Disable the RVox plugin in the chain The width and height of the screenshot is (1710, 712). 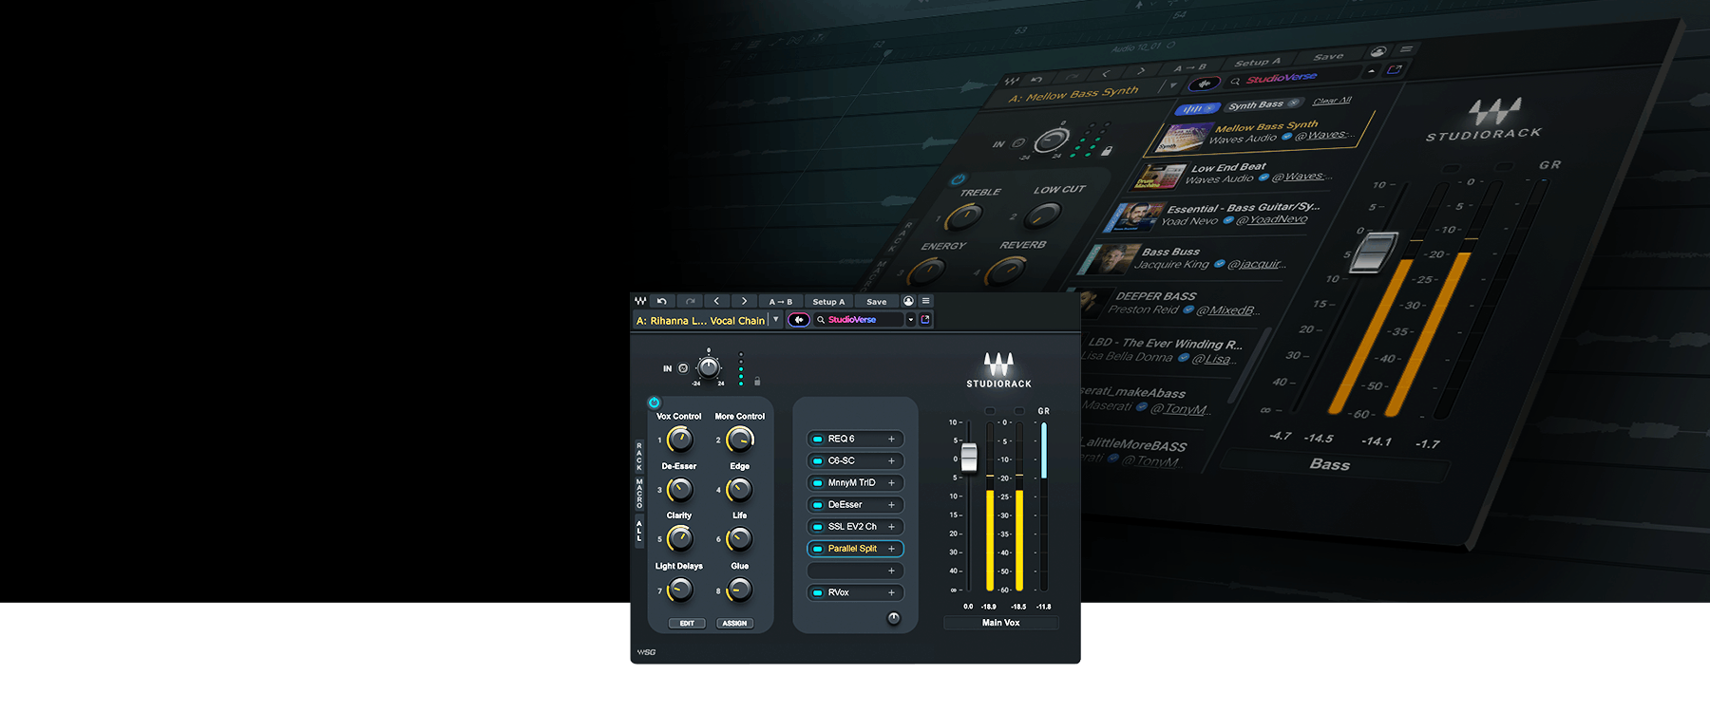(818, 593)
